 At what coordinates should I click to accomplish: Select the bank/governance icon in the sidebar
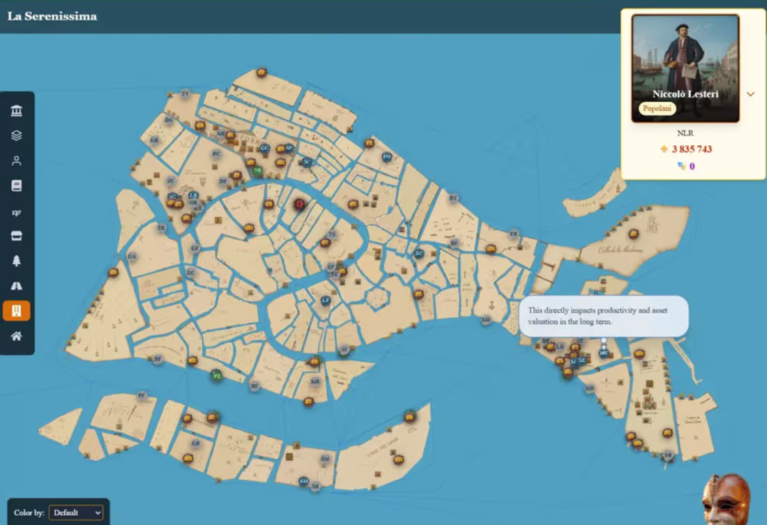coord(17,110)
